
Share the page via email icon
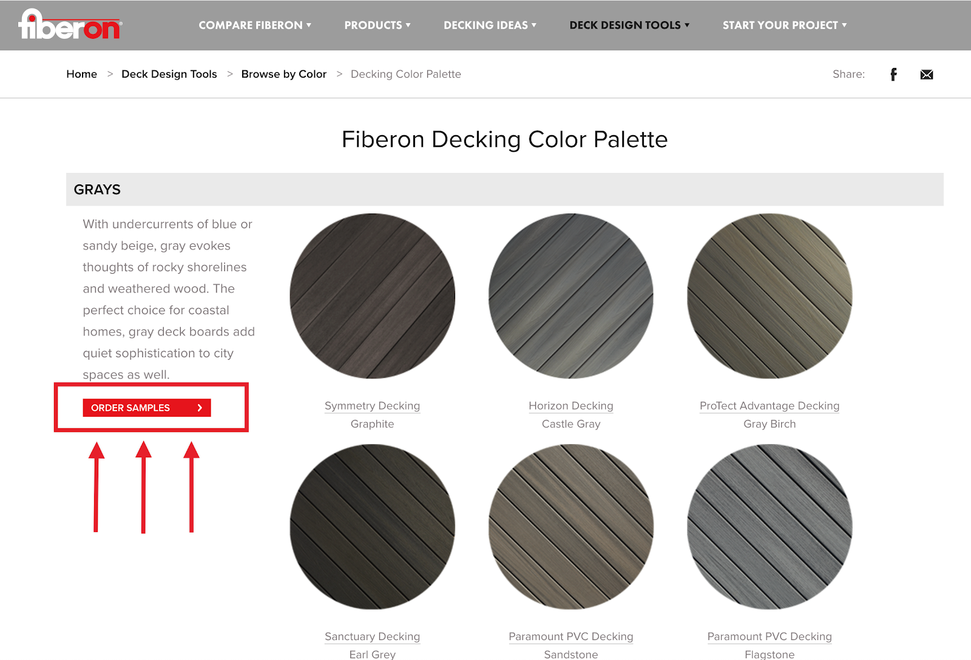[x=926, y=75]
